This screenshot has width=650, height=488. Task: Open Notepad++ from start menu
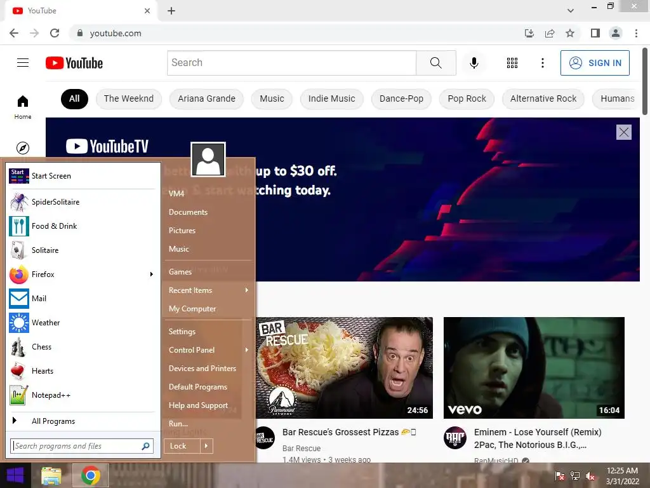tap(82, 395)
